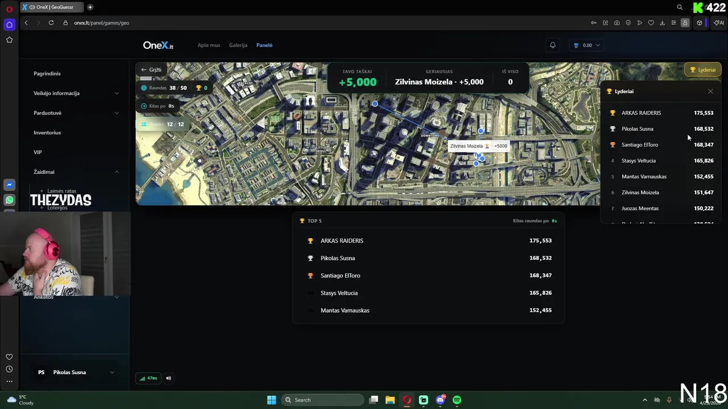Screen dimensions: 728x409
Task: Open the 0.00 balance dropdown
Action: tap(587, 45)
